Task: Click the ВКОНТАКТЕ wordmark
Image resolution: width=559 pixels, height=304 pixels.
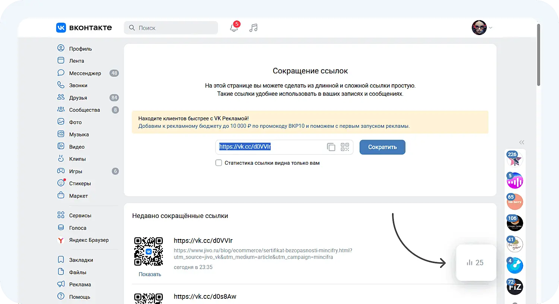Action: point(91,28)
